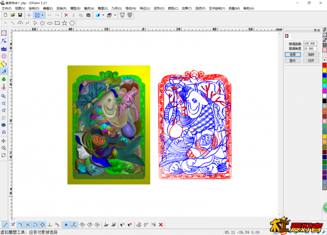Open the 颜色(C) menu
The image size is (327, 235).
[173, 8]
